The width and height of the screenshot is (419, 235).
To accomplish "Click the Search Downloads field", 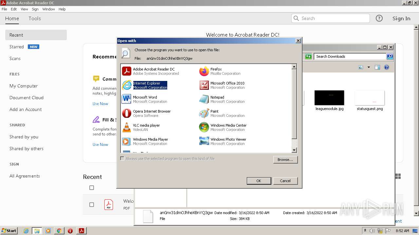I will click(x=350, y=56).
